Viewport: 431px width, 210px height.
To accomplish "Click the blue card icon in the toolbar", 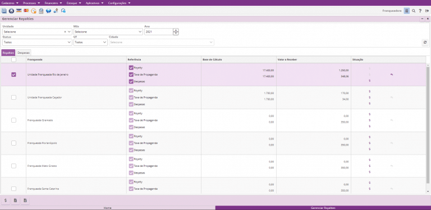I will pos(19,11).
